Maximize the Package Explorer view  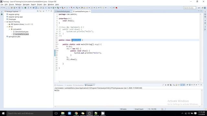tap(51, 11)
